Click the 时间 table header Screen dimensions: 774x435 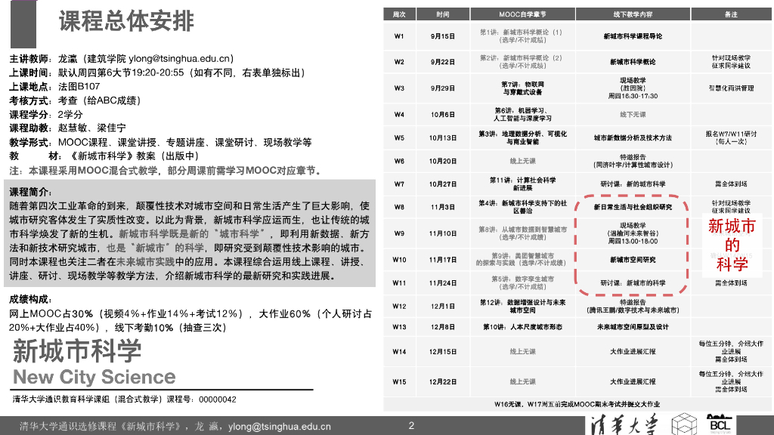point(443,14)
